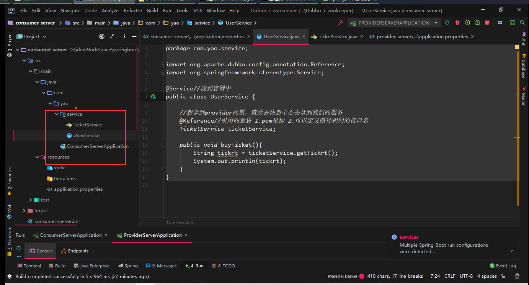The height and width of the screenshot is (285, 529).
Task: Expand the test folder in project tree
Action: [31, 200]
